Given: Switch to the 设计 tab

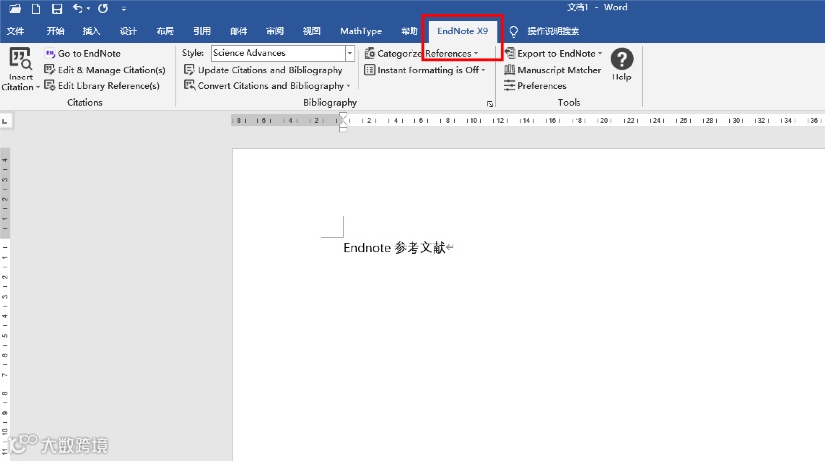Looking at the screenshot, I should click(128, 31).
